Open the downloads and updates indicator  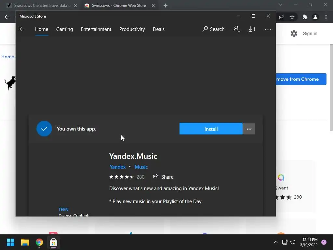252,29
